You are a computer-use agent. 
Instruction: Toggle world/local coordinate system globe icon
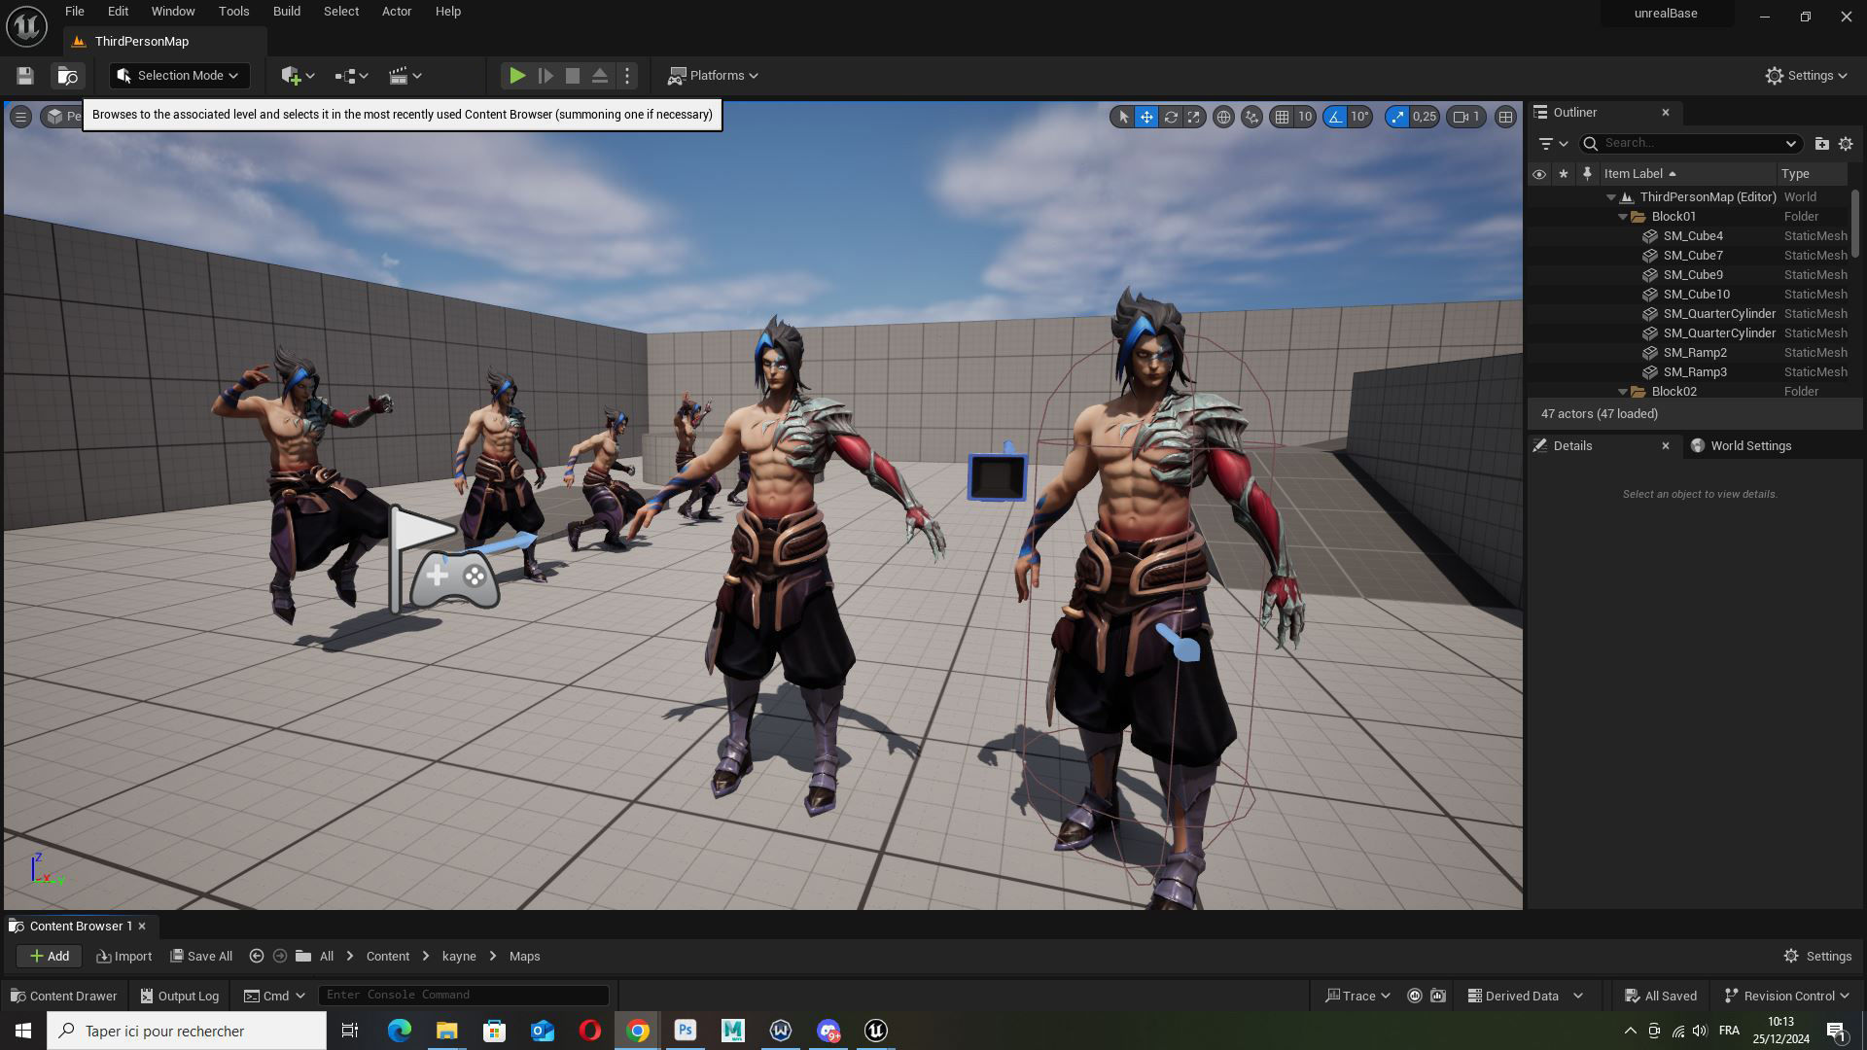(1223, 117)
